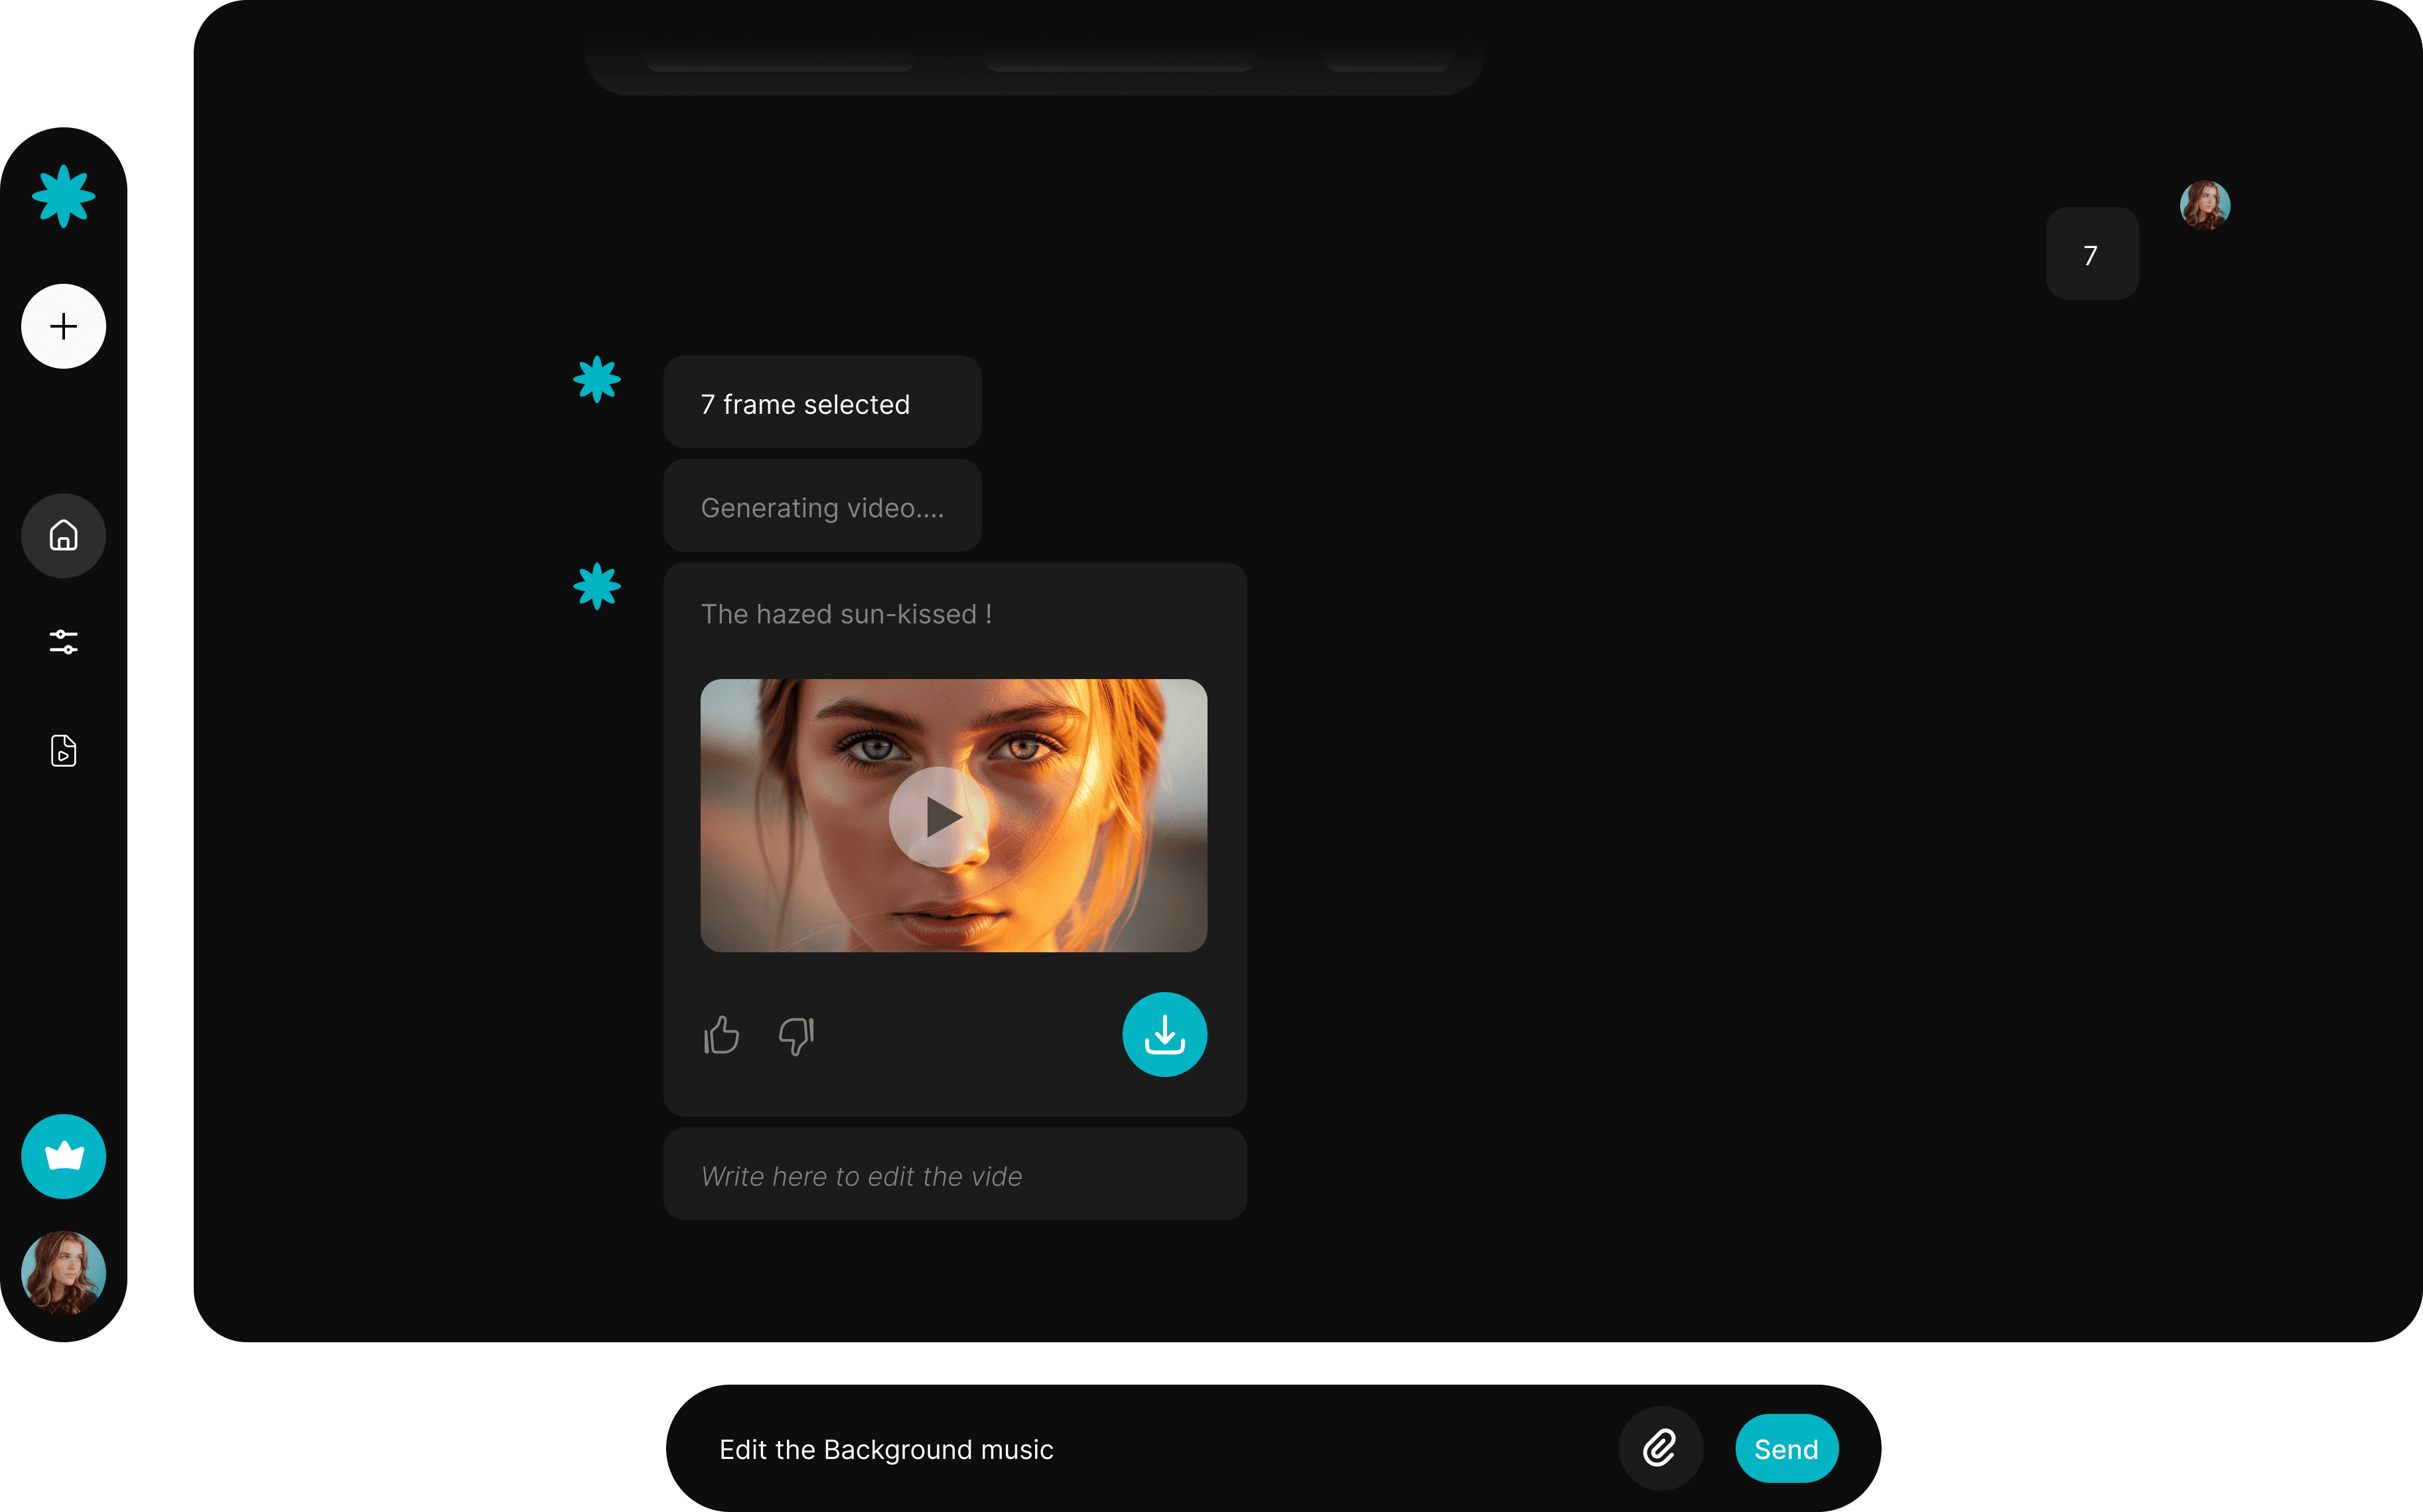Open the sliders settings icon
Viewport: 2423px width, 1512px height.
(63, 642)
